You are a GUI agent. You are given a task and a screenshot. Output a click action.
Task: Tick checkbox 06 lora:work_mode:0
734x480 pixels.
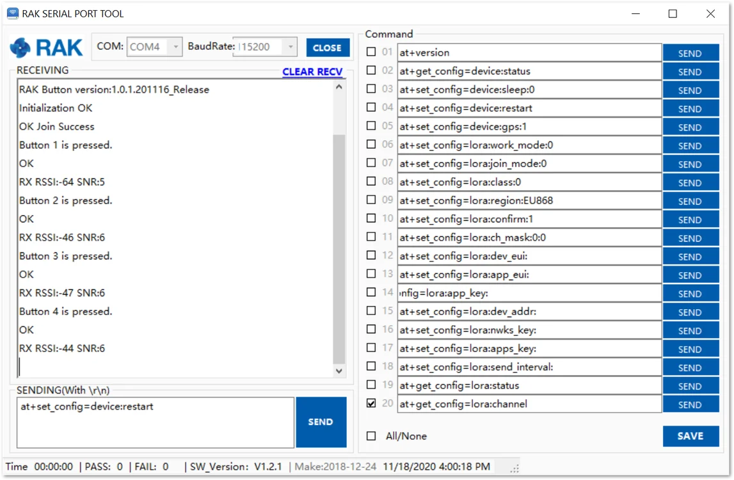pyautogui.click(x=371, y=144)
